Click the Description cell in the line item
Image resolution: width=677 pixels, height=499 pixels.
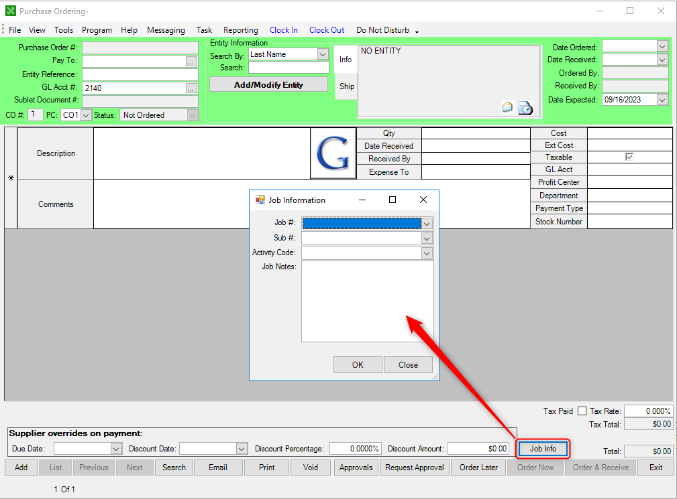[x=202, y=153]
